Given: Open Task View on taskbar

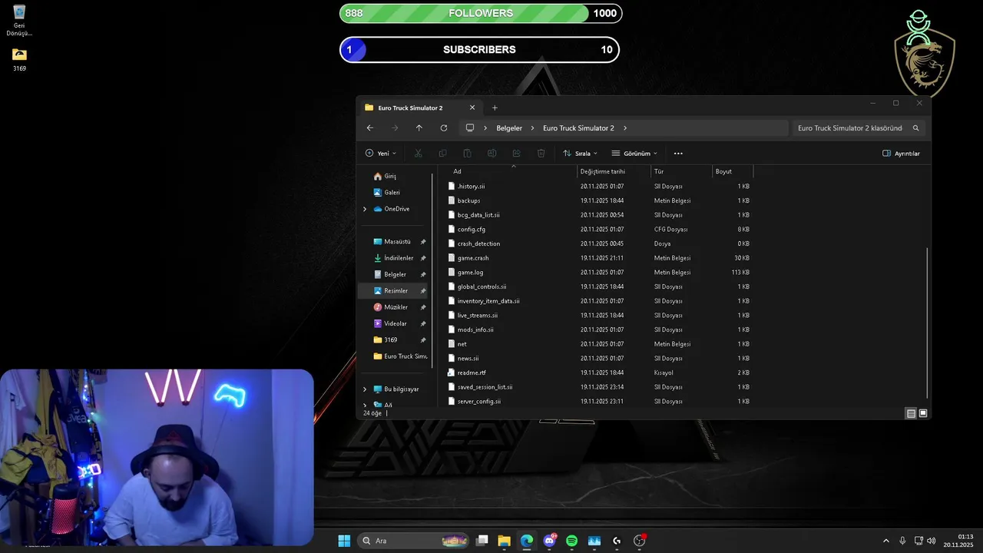Looking at the screenshot, I should coord(482,541).
